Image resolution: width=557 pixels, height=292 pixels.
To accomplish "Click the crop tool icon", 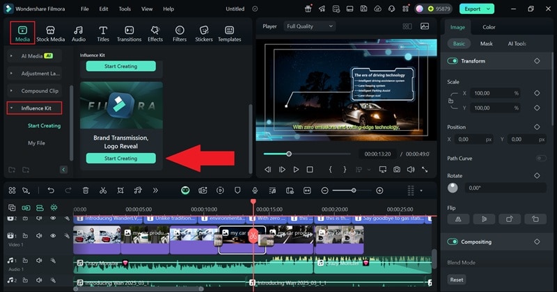I will click(x=120, y=190).
